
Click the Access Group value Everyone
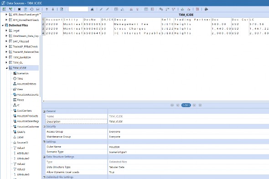115,132
